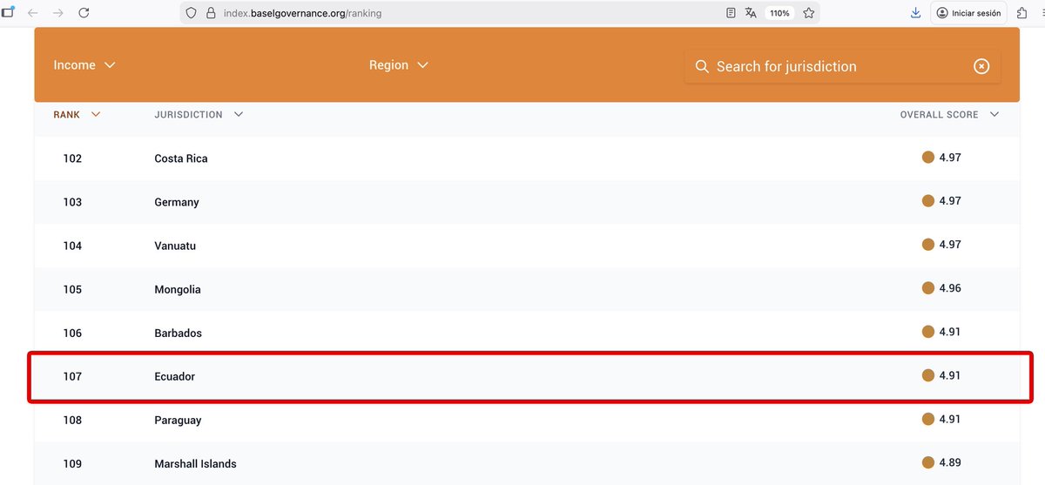Click the score dot beside Marshall Islands' 4.89

[928, 462]
